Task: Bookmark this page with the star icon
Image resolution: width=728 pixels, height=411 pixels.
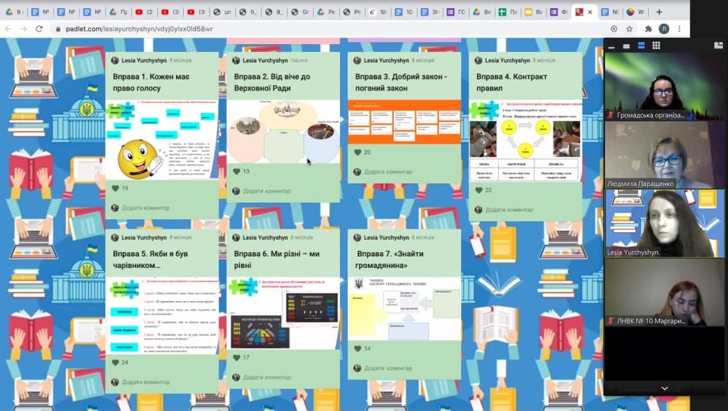Action: click(x=629, y=29)
